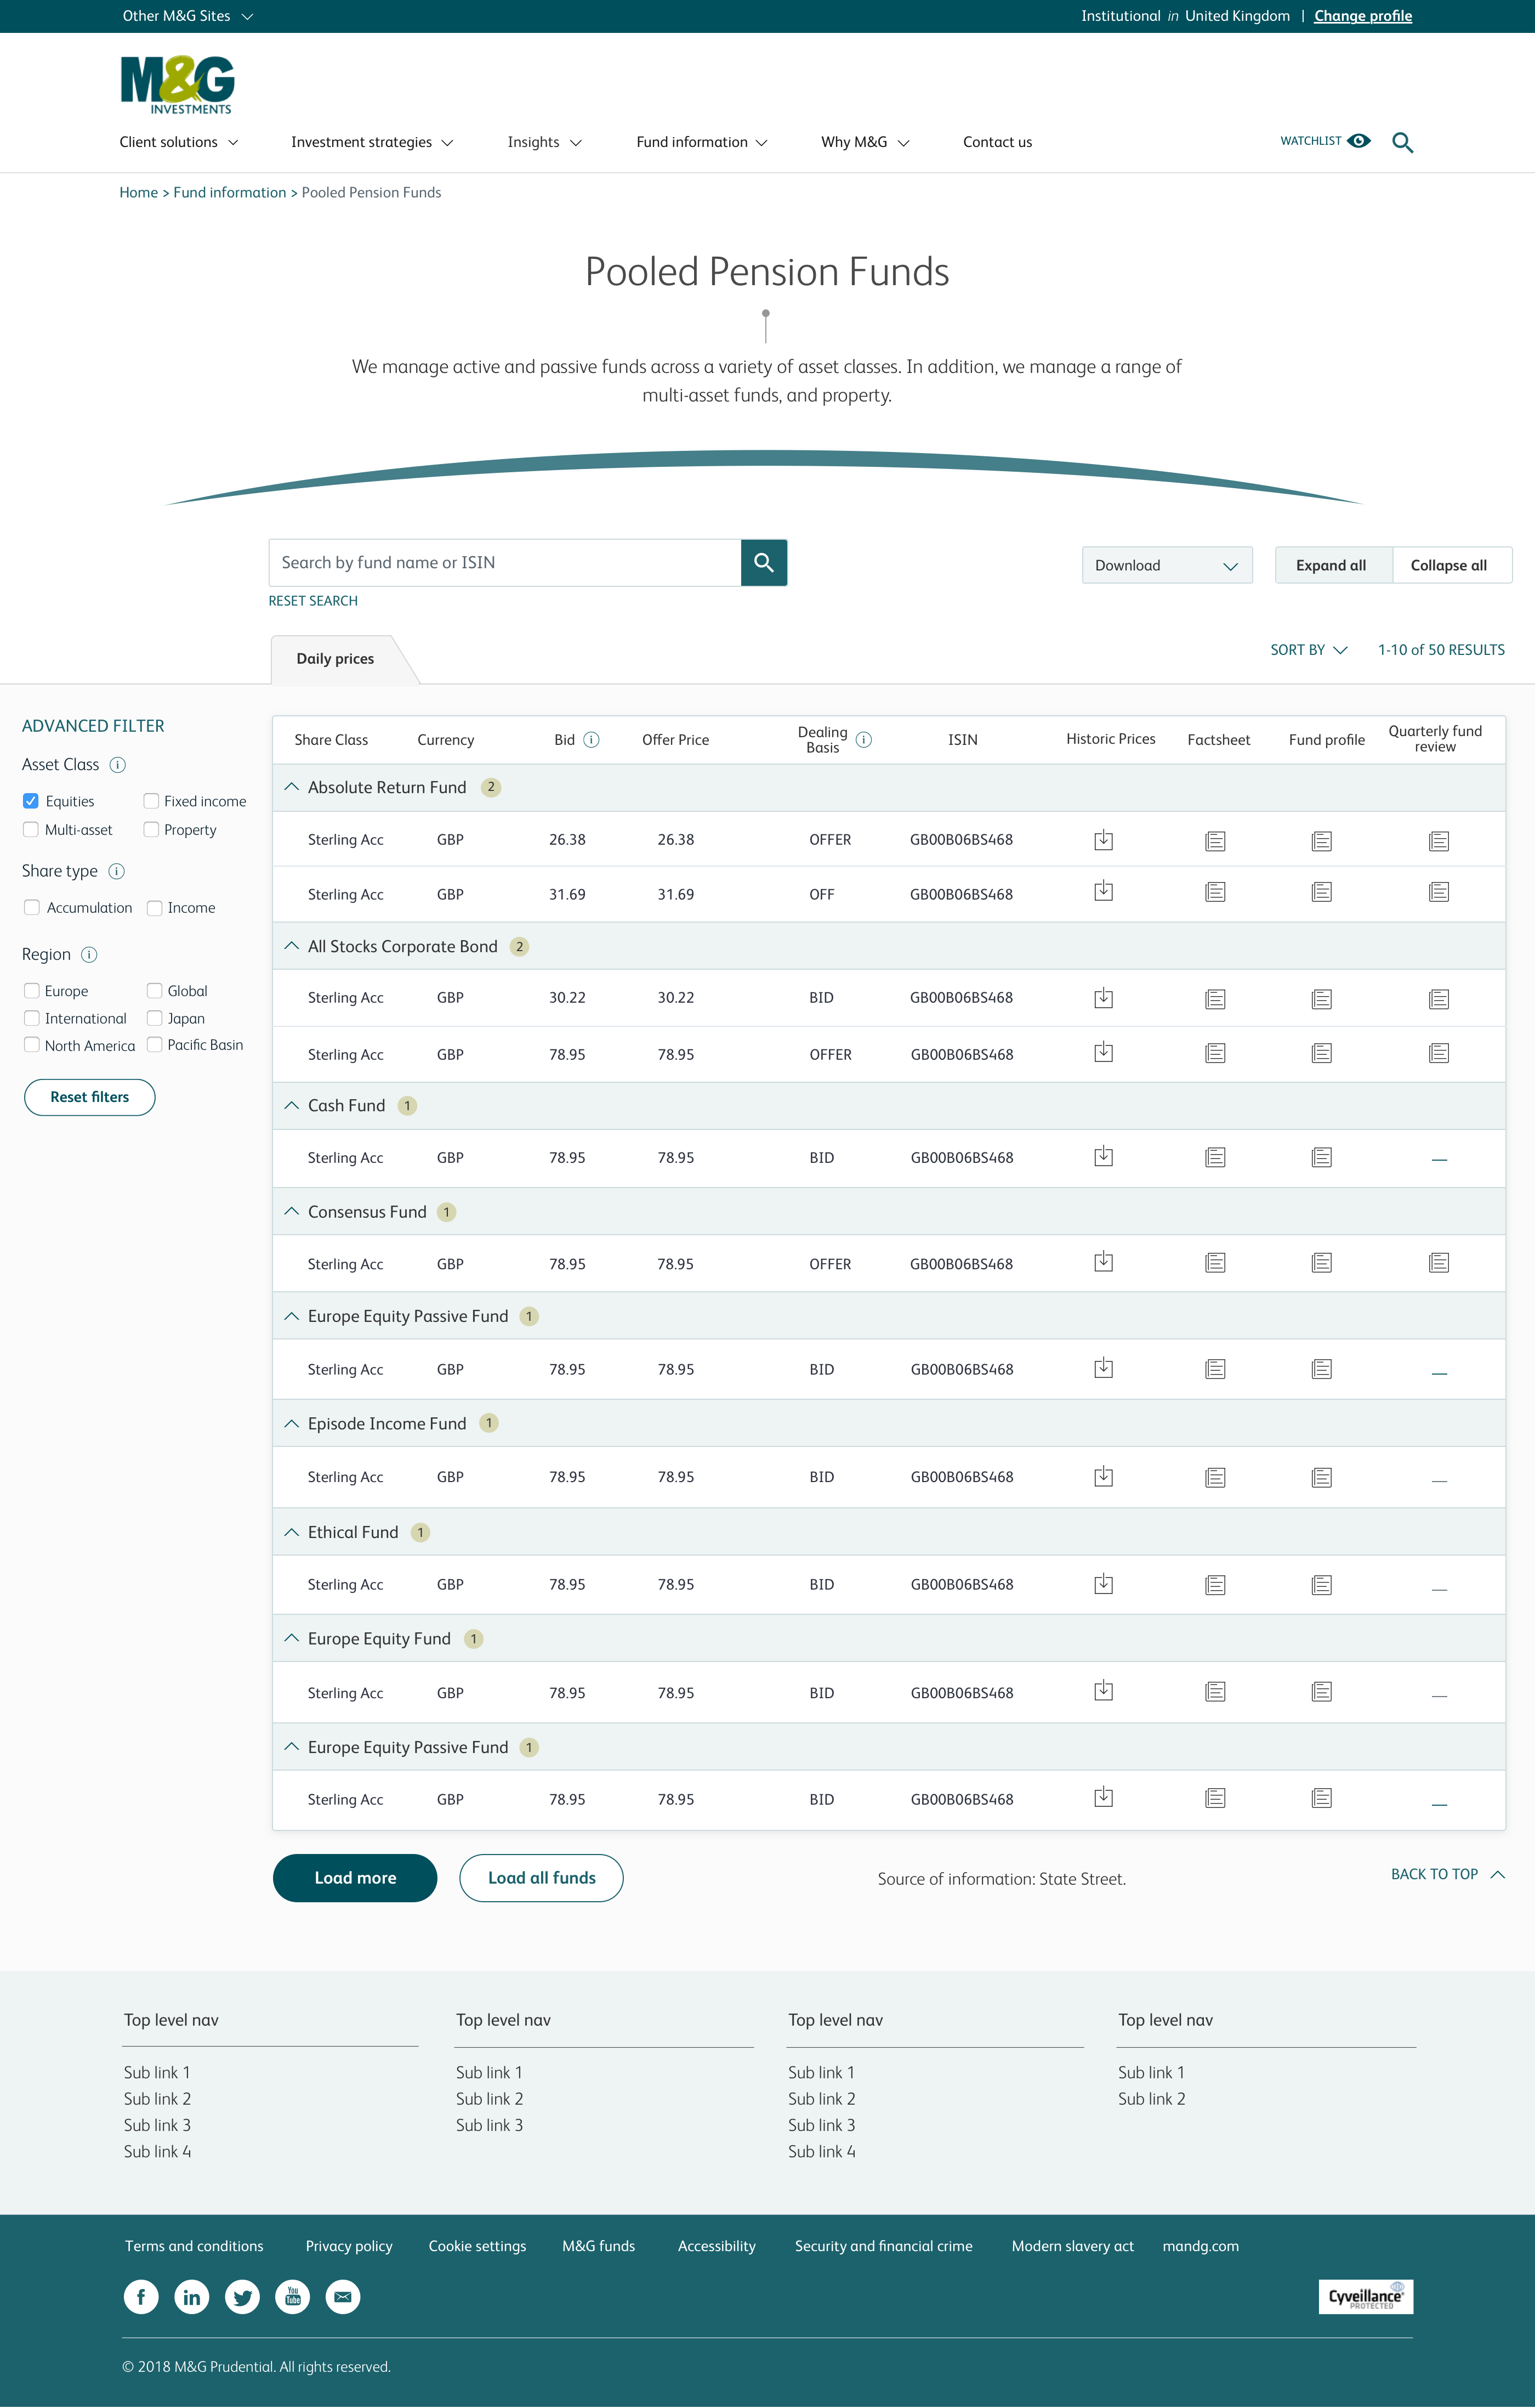Click the search magnifier icon in header

pyautogui.click(x=1402, y=143)
